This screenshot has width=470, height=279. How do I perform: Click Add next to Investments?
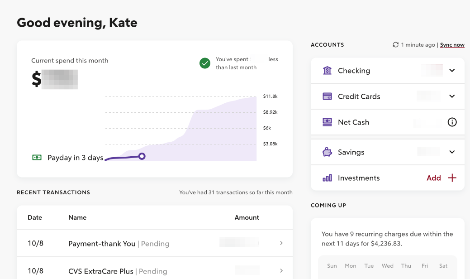point(434,178)
